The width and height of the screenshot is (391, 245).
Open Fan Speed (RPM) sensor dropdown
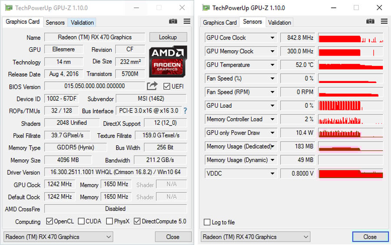pyautogui.click(x=272, y=92)
